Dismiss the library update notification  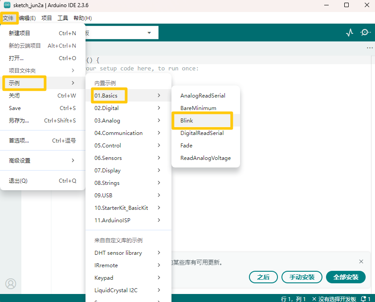(x=361, y=261)
